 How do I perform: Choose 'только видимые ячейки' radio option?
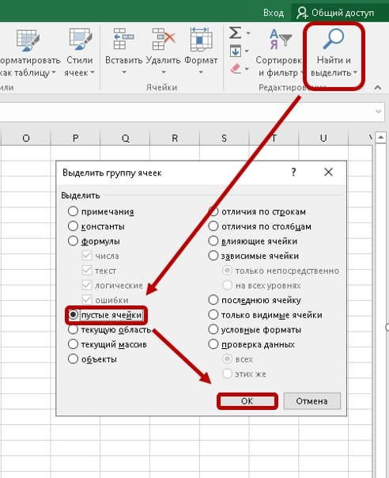coord(213,315)
